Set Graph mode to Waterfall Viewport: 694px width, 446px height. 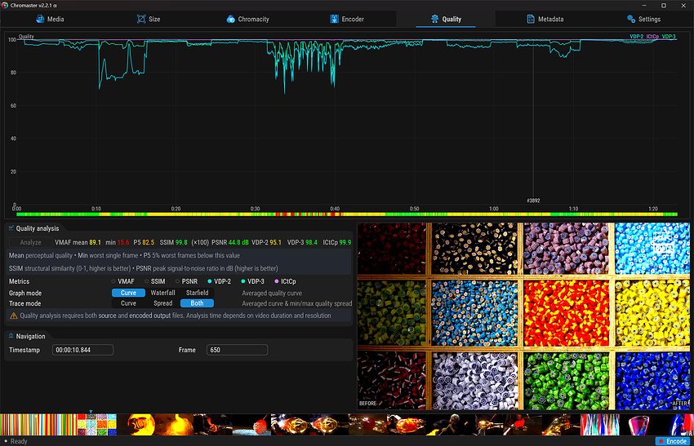tap(162, 293)
